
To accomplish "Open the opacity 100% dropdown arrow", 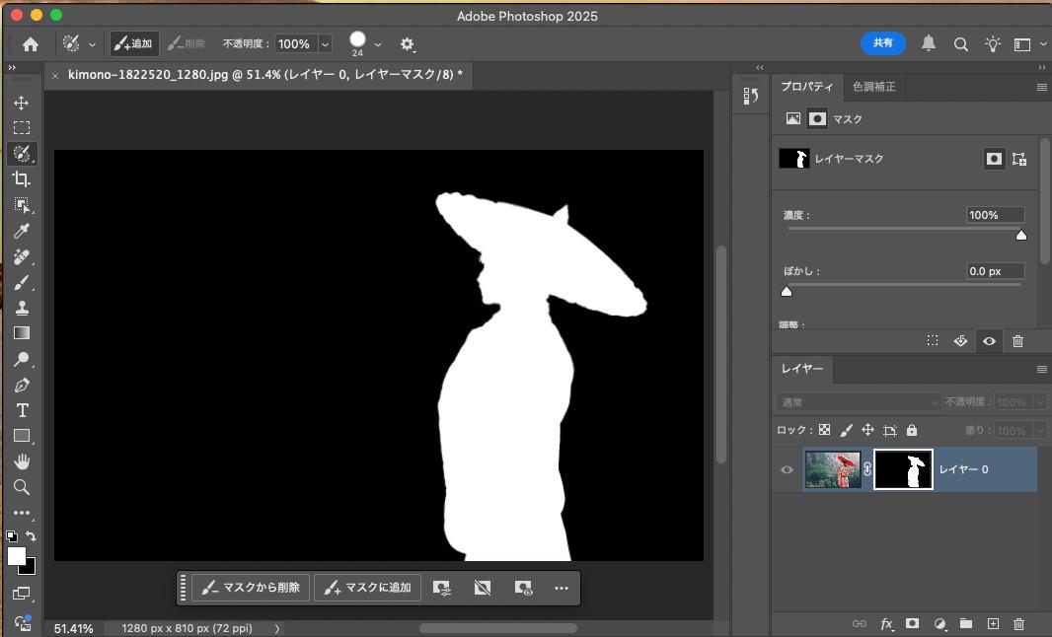I will coord(325,44).
